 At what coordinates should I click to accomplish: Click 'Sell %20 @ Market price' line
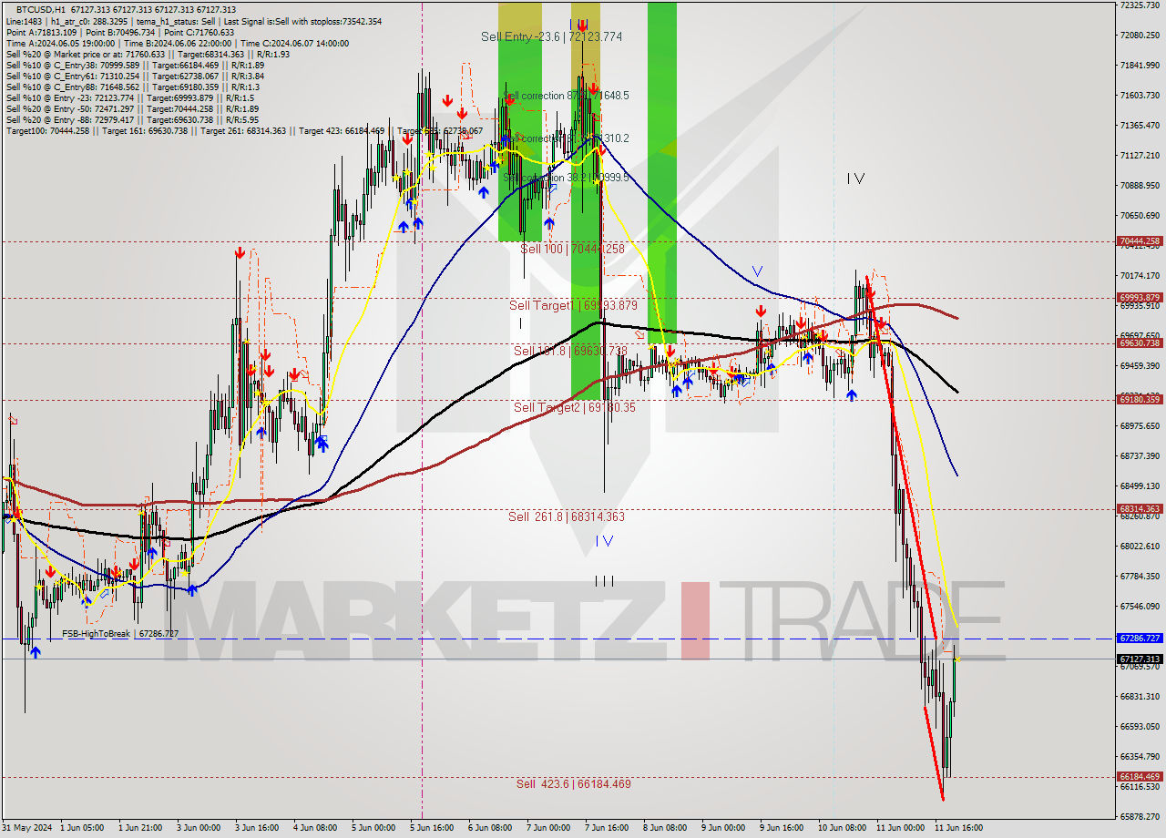pos(148,54)
